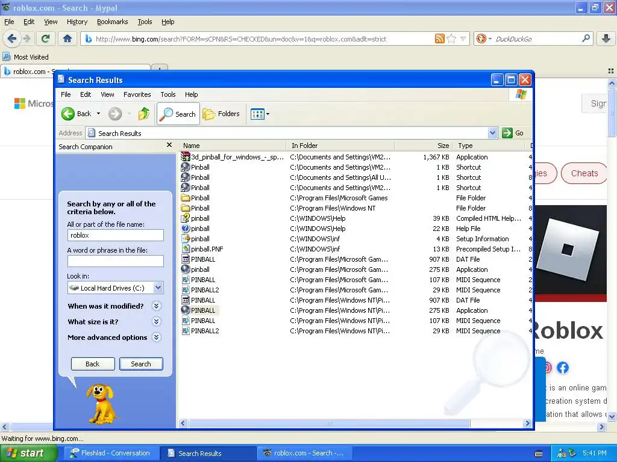
Task: Sort results by Name column header
Action: click(233, 146)
